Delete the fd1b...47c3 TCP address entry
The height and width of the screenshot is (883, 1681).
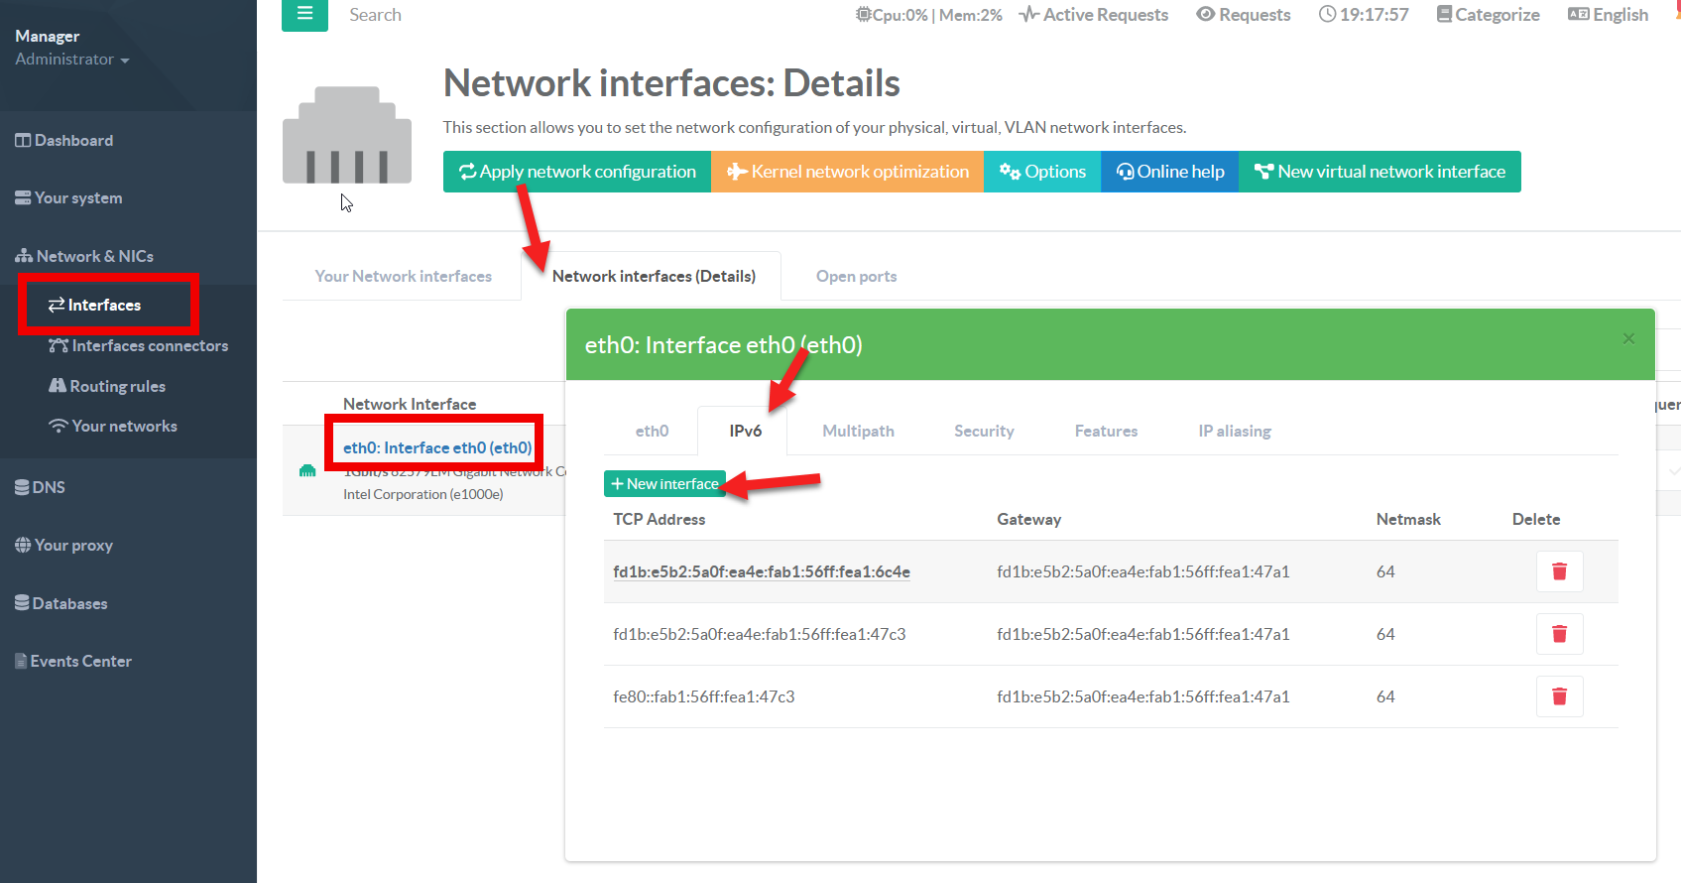coord(1558,634)
